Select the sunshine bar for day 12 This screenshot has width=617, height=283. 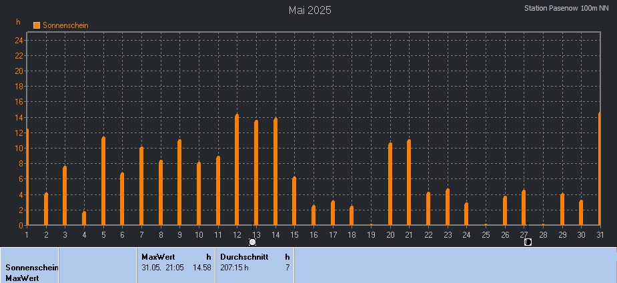(x=237, y=169)
